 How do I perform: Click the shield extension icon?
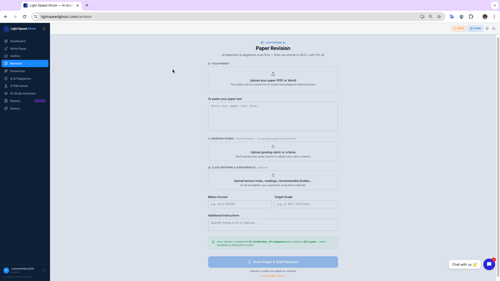[461, 17]
